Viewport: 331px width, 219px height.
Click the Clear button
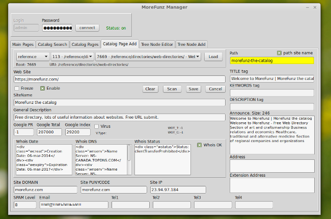(150, 89)
